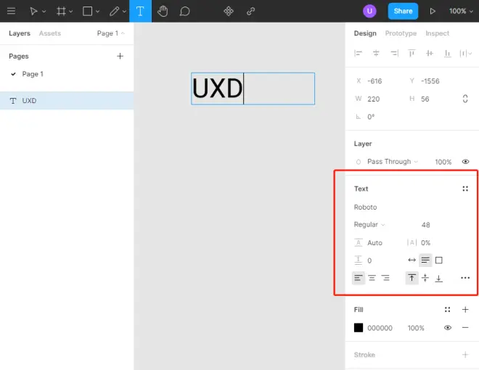Viewport: 479px width, 370px height.
Task: Click the width field 220
Action: 374,99
